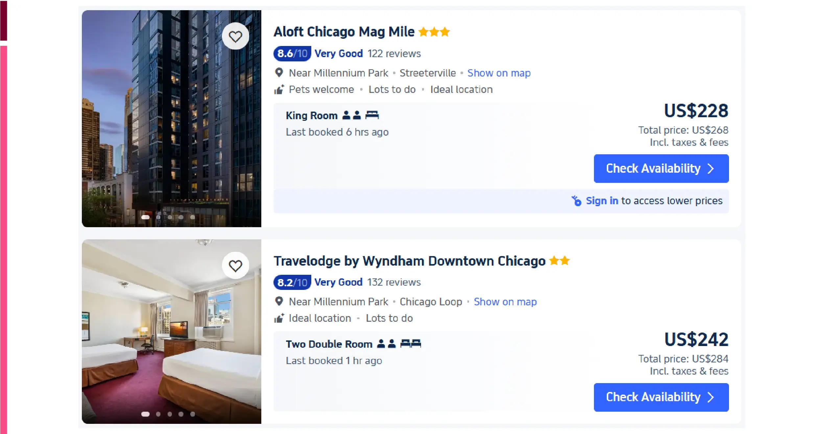Check Availability for Travelodge by Wyndham
This screenshot has height=434, width=824.
coord(661,397)
